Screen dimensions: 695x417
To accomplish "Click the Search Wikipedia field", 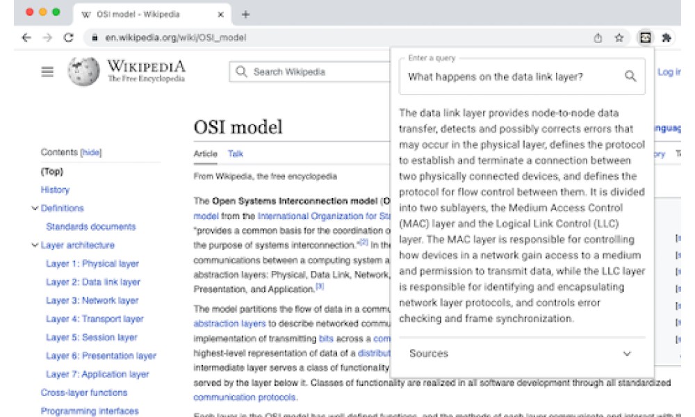I will click(310, 72).
